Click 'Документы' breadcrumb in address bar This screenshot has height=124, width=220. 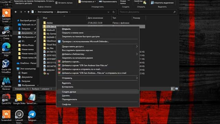[62, 12]
